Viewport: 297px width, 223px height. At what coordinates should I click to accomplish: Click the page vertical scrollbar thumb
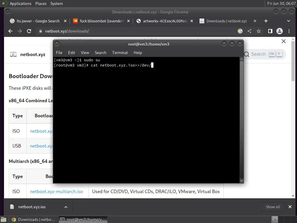pos(293,61)
